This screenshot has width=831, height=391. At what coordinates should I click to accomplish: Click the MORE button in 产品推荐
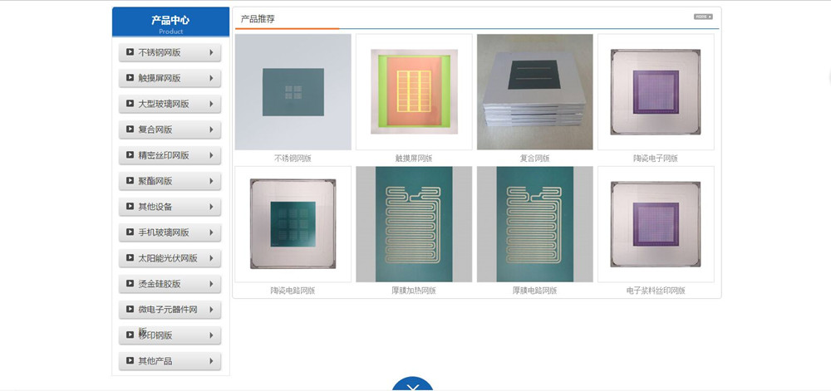(x=703, y=17)
